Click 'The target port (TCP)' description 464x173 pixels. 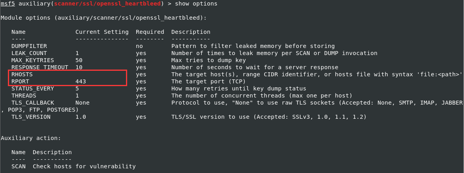(208, 81)
